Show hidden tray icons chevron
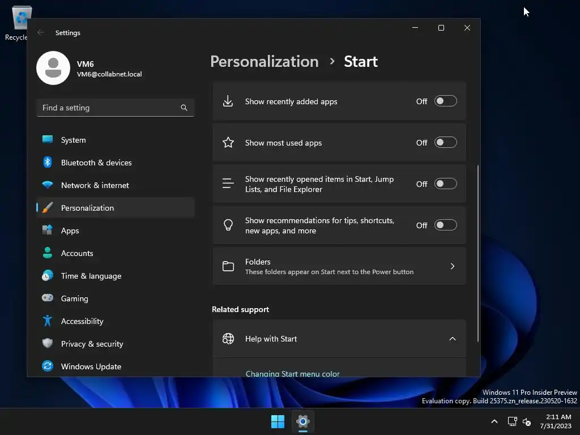The image size is (580, 435). click(x=494, y=421)
